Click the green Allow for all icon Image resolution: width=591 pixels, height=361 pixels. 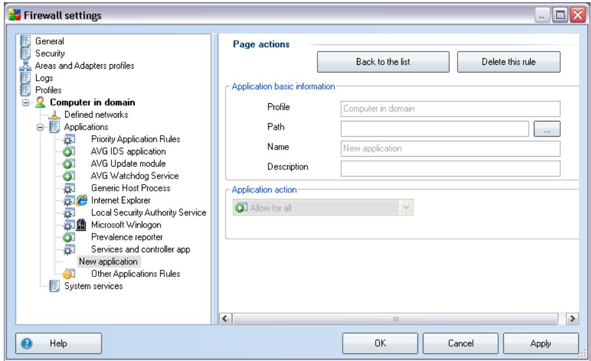tap(241, 208)
